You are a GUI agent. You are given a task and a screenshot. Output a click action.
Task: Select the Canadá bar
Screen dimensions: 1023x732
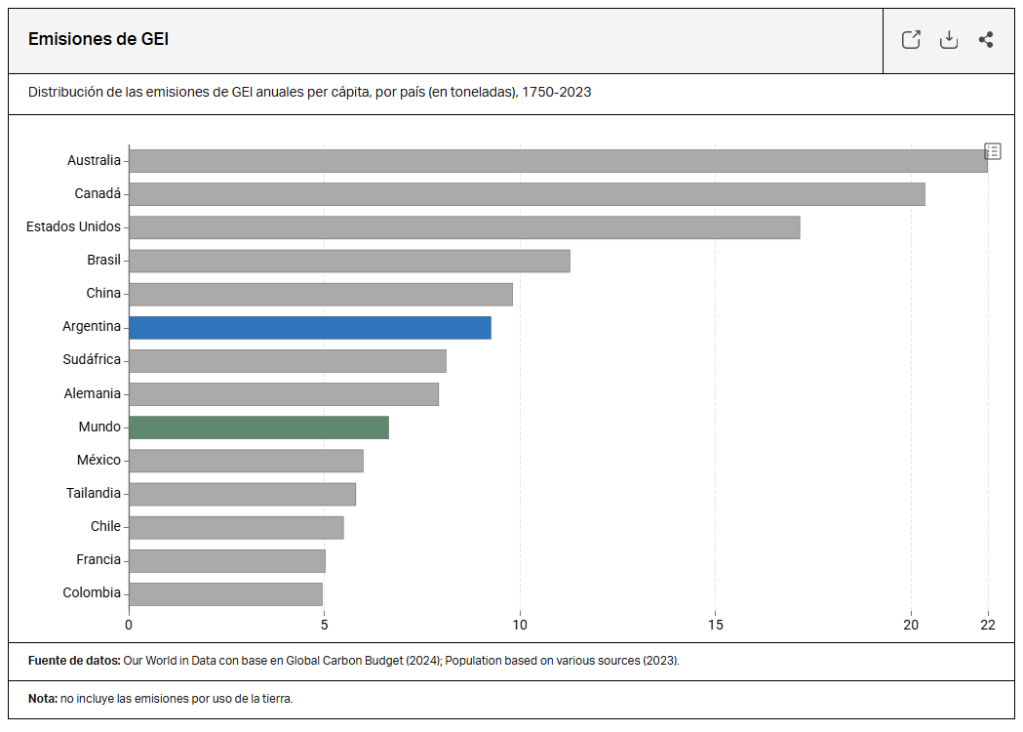(527, 194)
